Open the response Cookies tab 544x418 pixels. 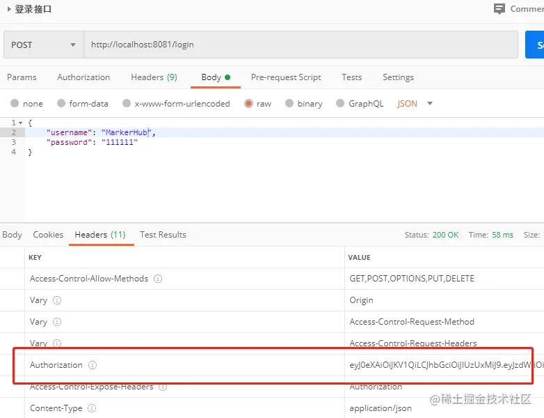click(x=48, y=235)
